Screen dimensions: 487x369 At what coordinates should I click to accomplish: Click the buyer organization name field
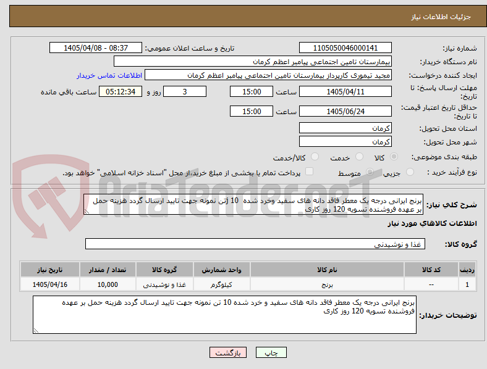tap(253, 61)
